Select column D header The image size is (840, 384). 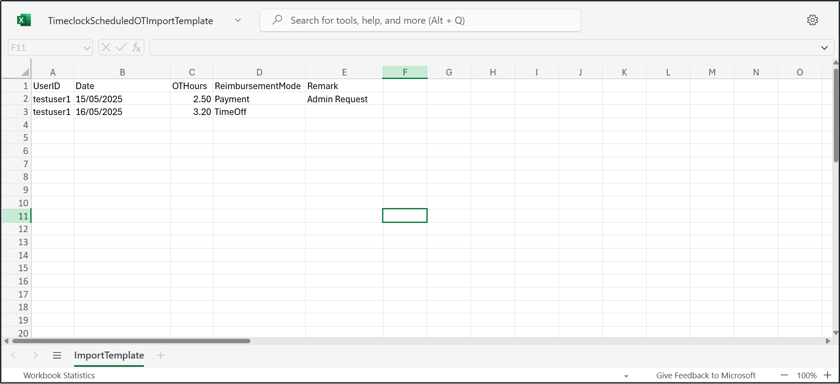click(259, 72)
